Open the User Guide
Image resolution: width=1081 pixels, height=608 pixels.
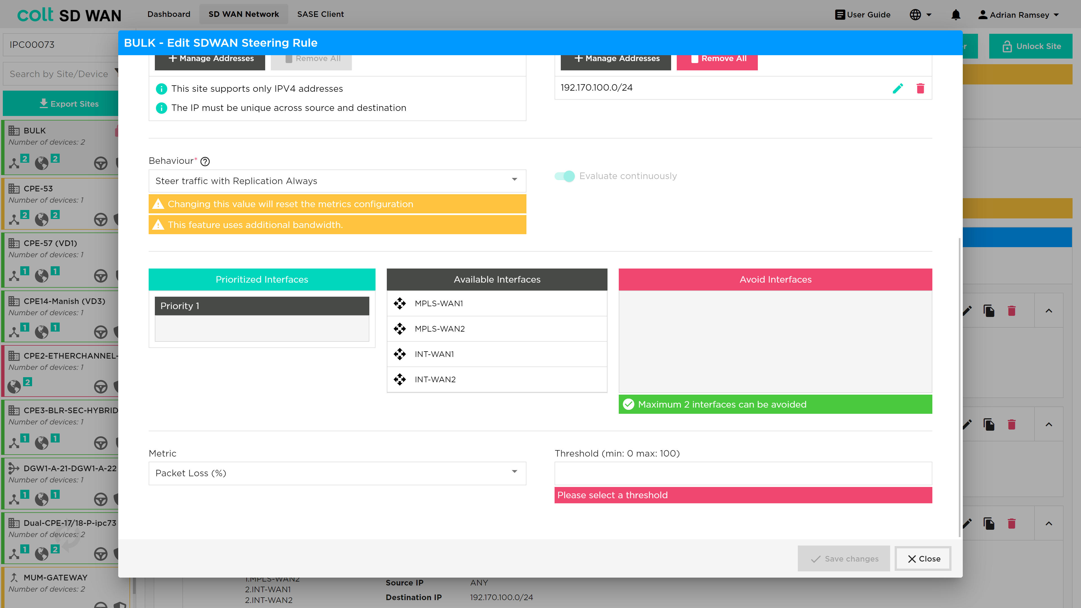862,15
